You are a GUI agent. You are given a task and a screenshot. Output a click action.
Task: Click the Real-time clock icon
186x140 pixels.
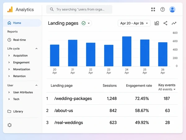coord(9,40)
